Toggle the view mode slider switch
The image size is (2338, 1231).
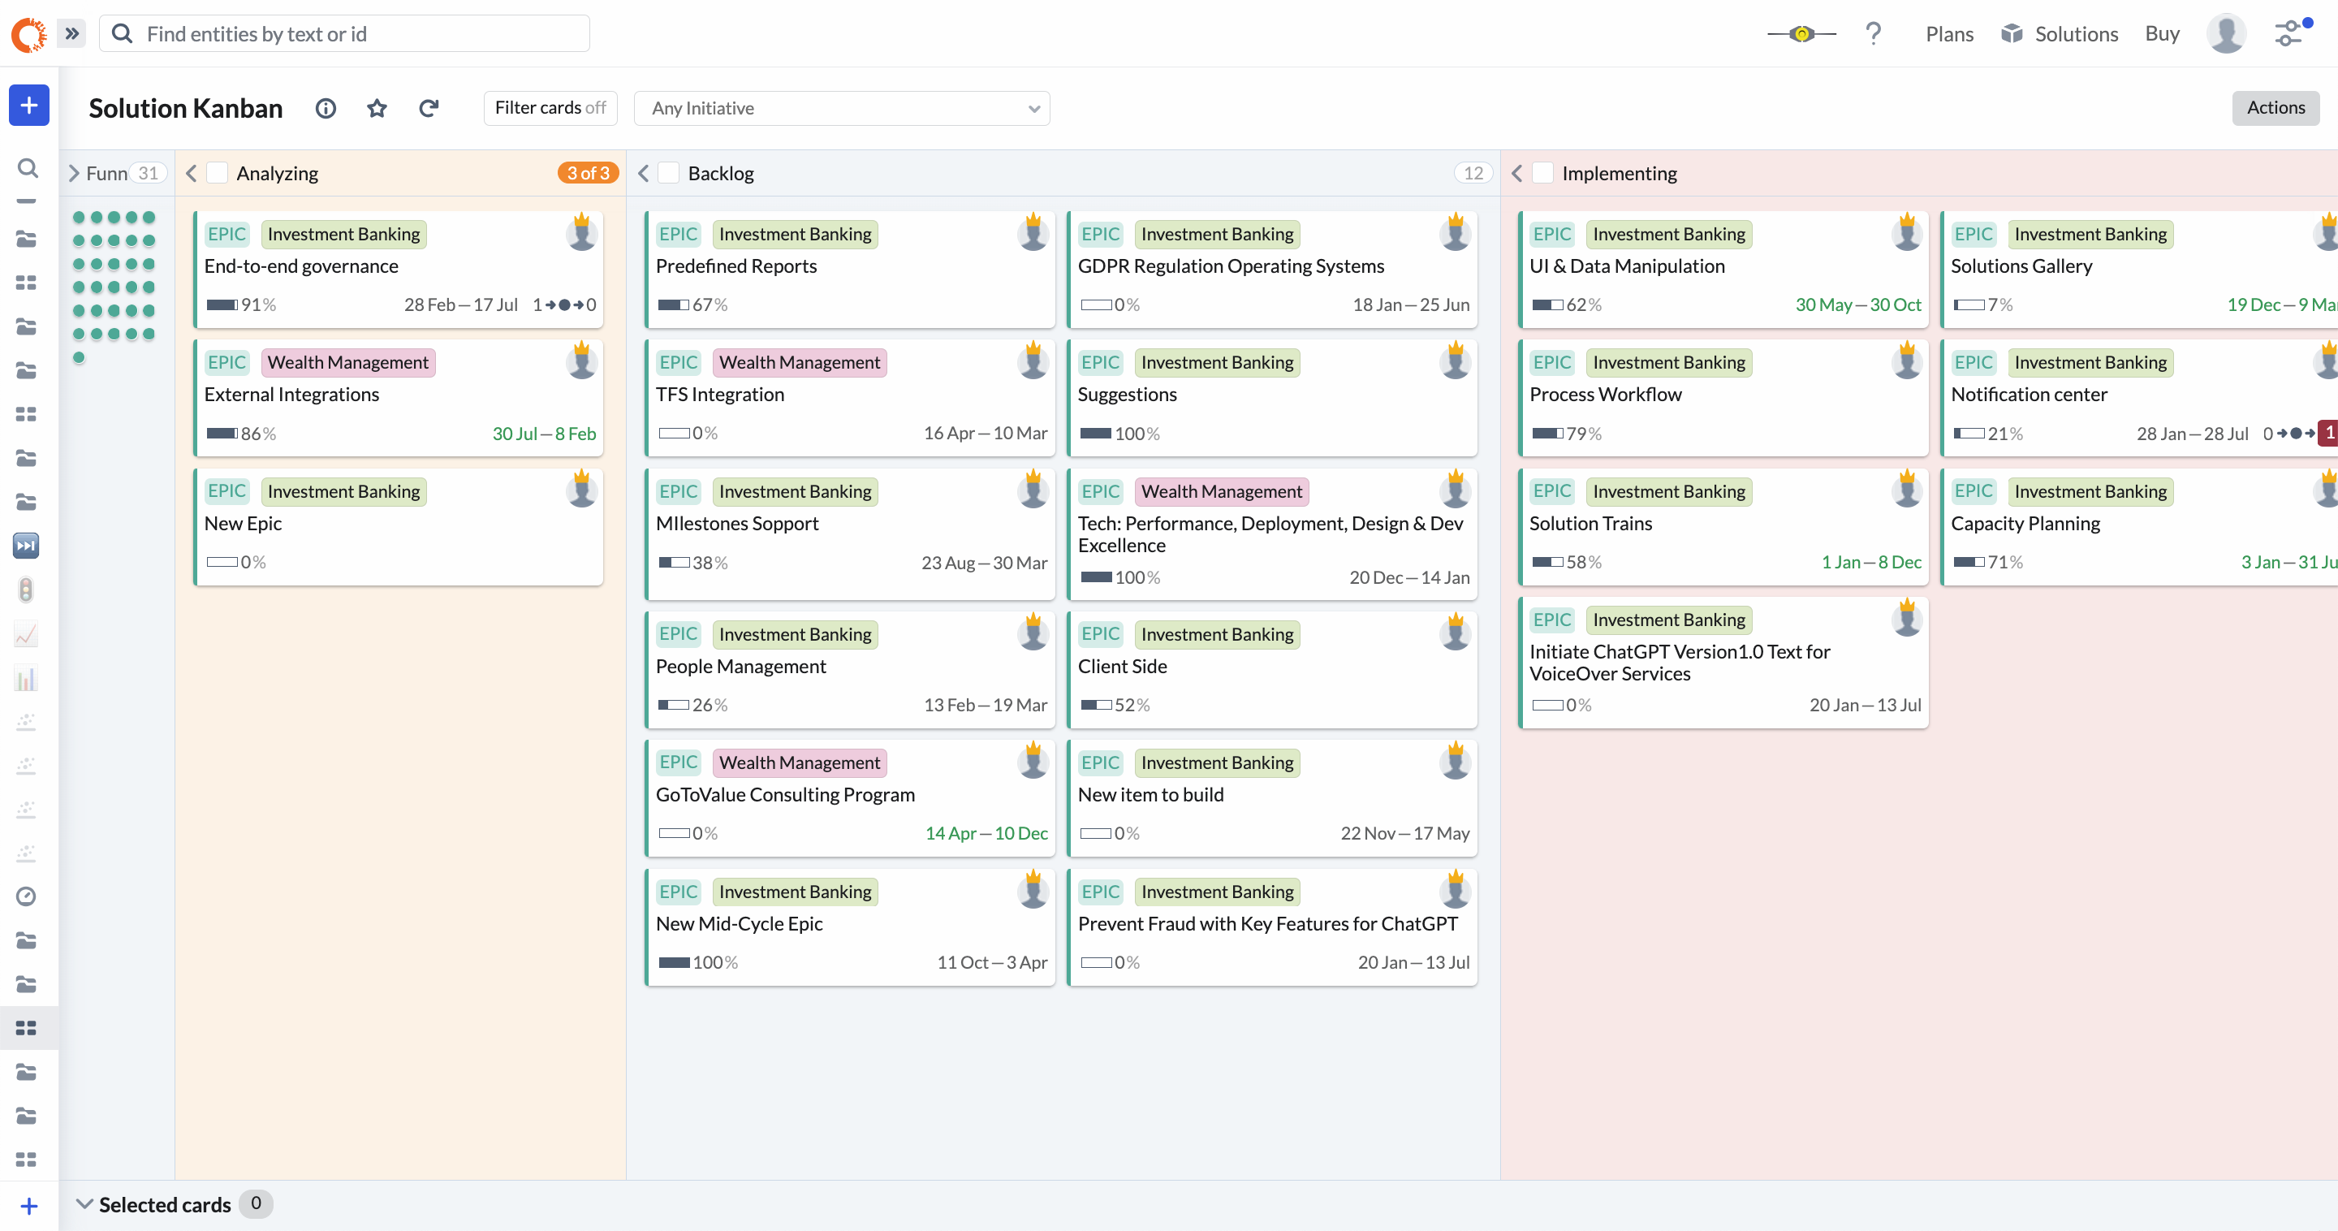click(x=1801, y=33)
